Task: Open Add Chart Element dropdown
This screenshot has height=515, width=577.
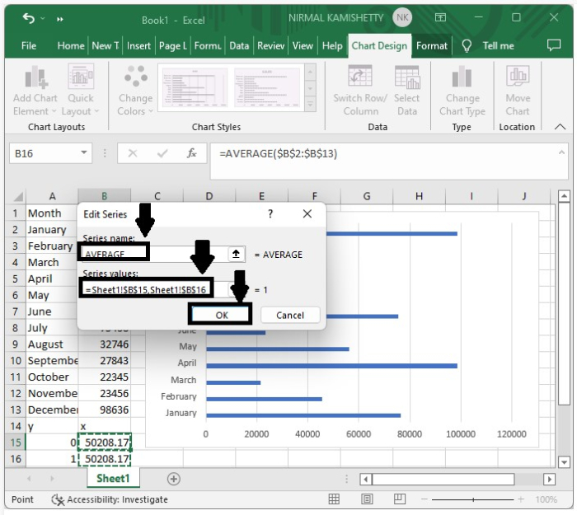Action: [x=35, y=91]
